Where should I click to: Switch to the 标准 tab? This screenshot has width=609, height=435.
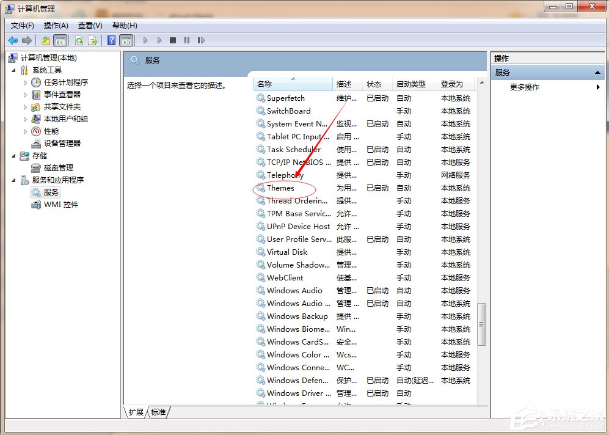(x=158, y=412)
